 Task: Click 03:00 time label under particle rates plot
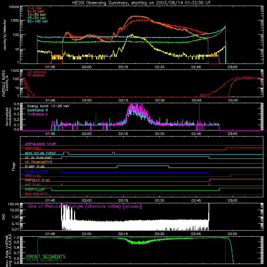pyautogui.click(x=233, y=100)
